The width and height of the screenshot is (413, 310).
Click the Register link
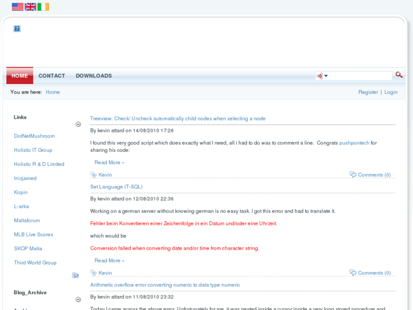tap(368, 92)
